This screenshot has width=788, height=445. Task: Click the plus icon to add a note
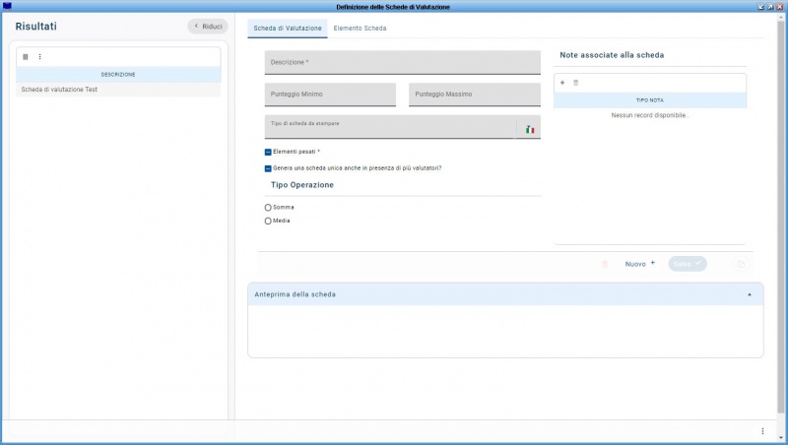click(562, 83)
